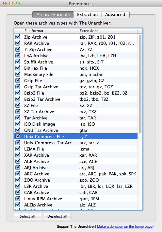The width and height of the screenshot is (162, 232).
Task: Open the Advanced tab
Action: coord(115,14)
